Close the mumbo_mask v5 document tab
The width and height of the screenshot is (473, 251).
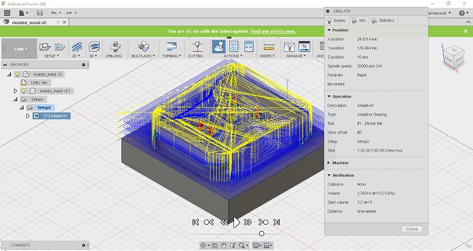64,22
